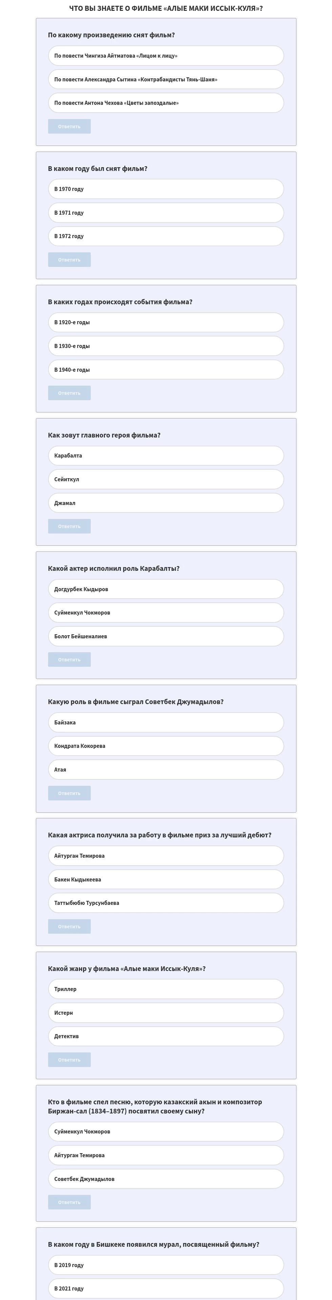Image resolution: width=332 pixels, height=1300 pixels.
Task: Pick the «В 1971 году» option
Action: [166, 213]
